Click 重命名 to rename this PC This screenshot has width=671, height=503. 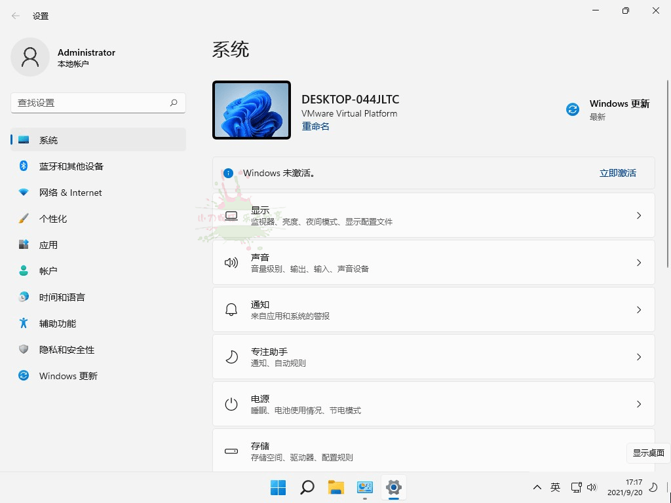315,126
